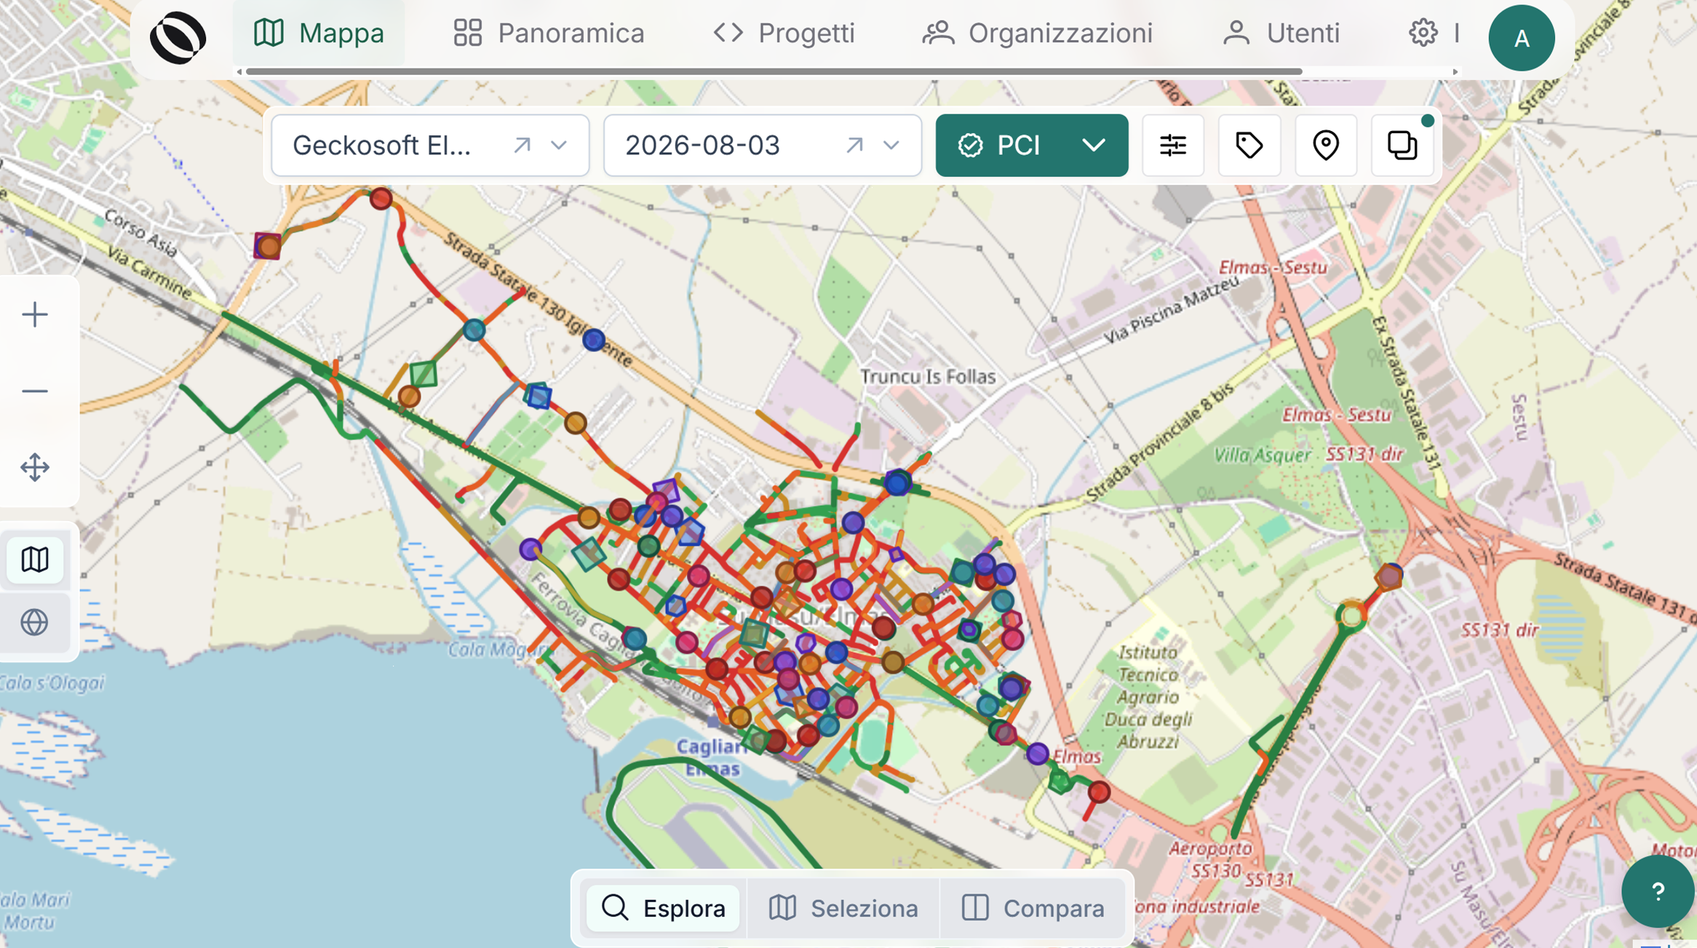Expand the 2026-08-03 date dropdown
Viewport: 1697px width, 948px height.
pos(891,146)
